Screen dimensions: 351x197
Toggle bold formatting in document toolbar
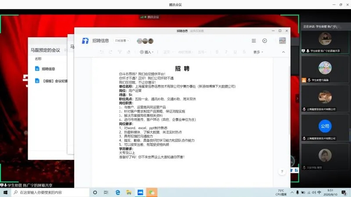point(217,52)
